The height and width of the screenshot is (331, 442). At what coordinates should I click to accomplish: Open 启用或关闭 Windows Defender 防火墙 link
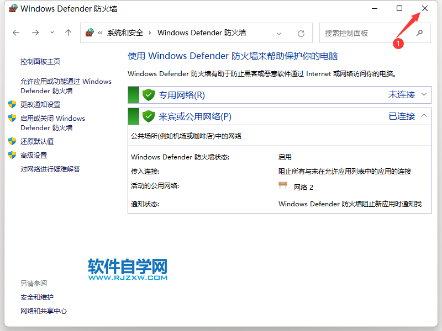pos(52,123)
